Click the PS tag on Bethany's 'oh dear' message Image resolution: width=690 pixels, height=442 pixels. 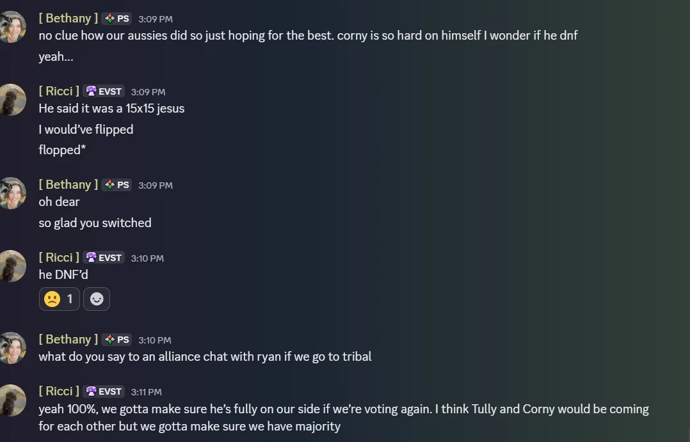(116, 185)
